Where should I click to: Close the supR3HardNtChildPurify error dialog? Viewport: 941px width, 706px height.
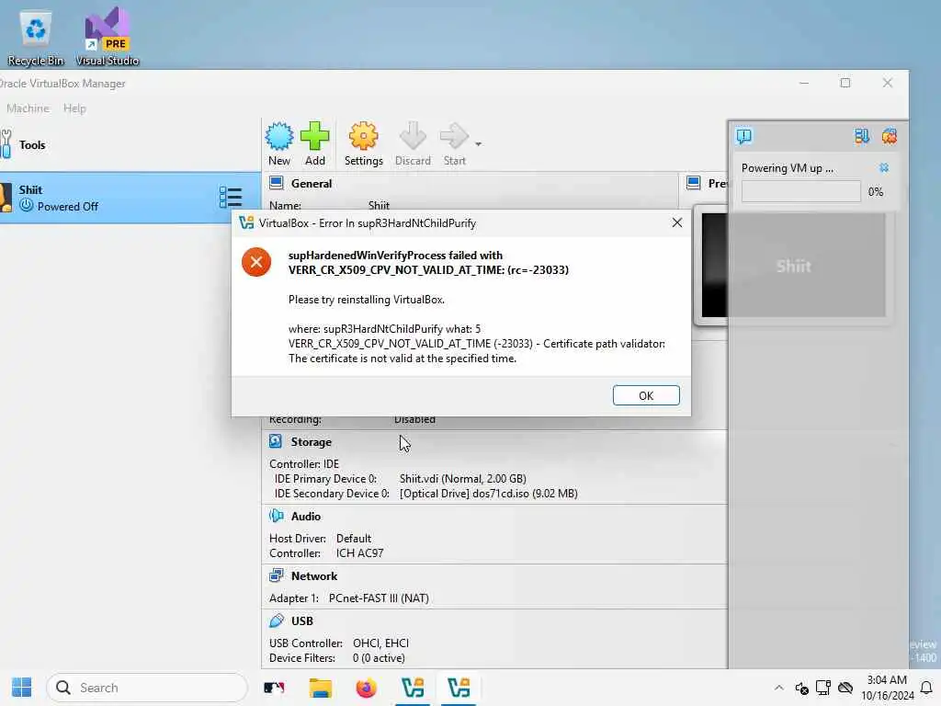tap(677, 222)
